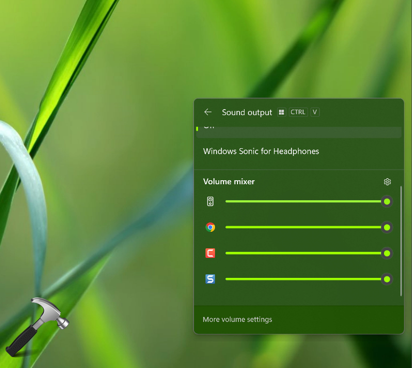
Task: Mute Camtasia via its red icon
Action: tap(210, 253)
